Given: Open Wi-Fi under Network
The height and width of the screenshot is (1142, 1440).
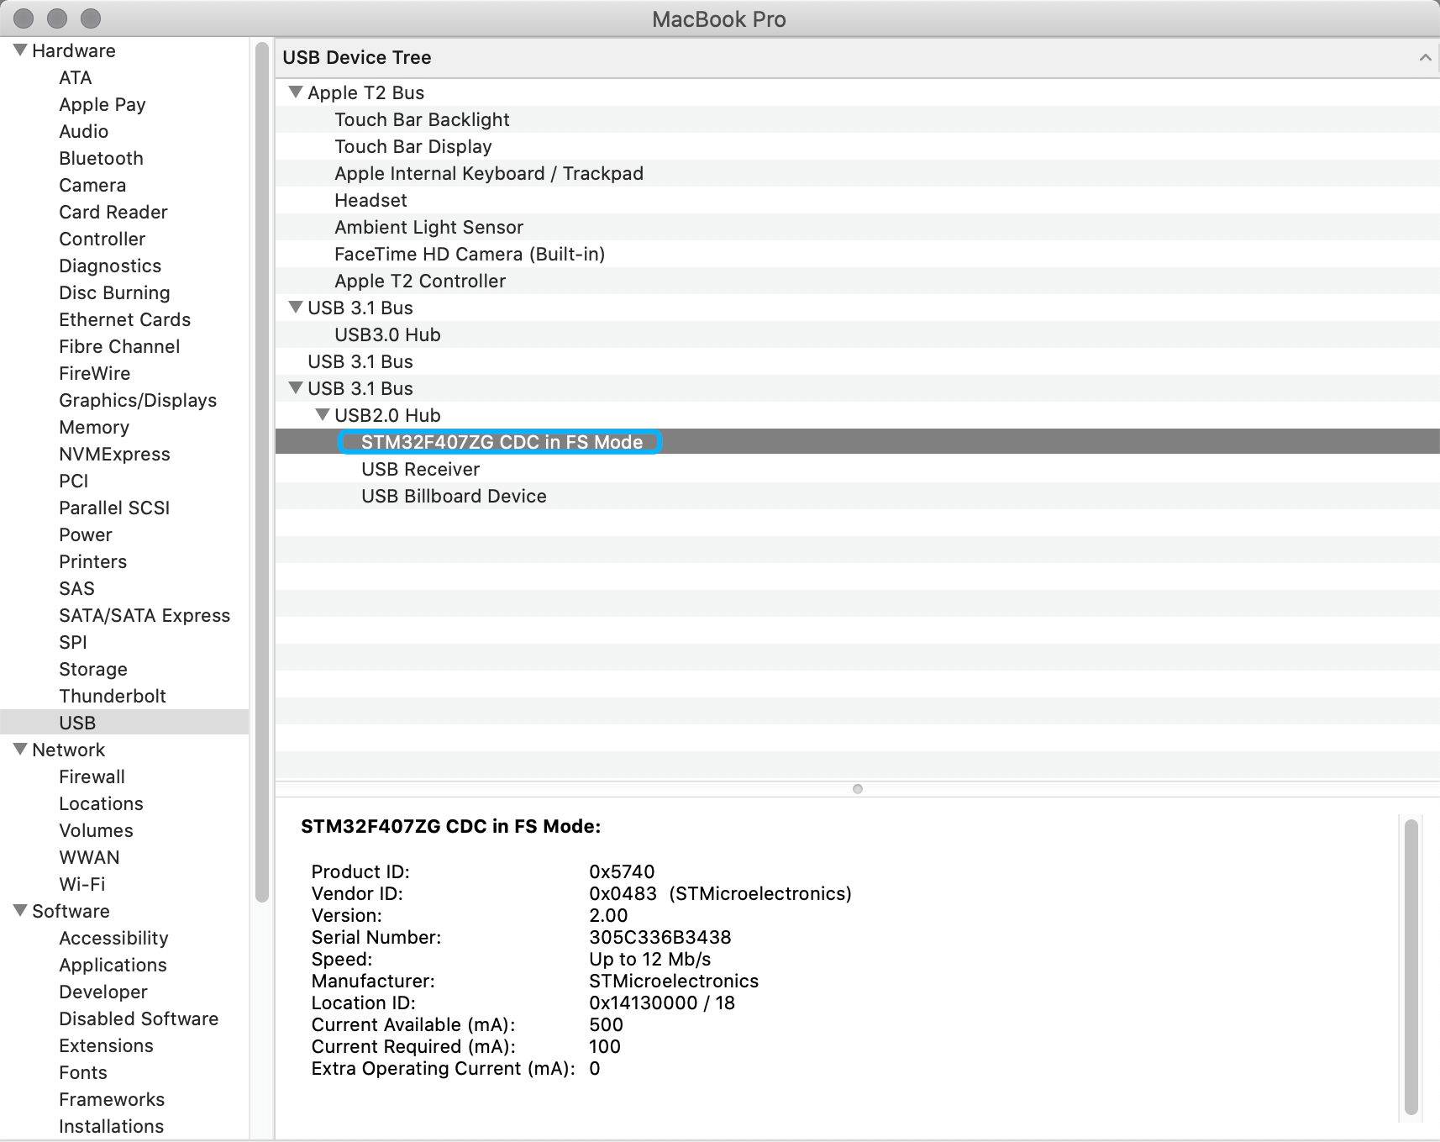Looking at the screenshot, I should pyautogui.click(x=81, y=884).
